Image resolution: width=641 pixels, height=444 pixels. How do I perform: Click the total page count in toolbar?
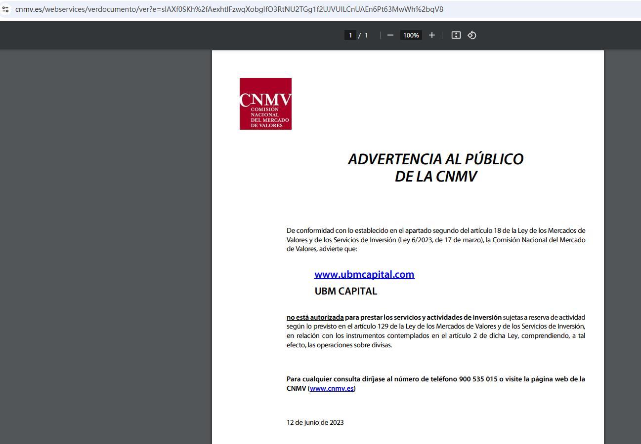pos(366,35)
